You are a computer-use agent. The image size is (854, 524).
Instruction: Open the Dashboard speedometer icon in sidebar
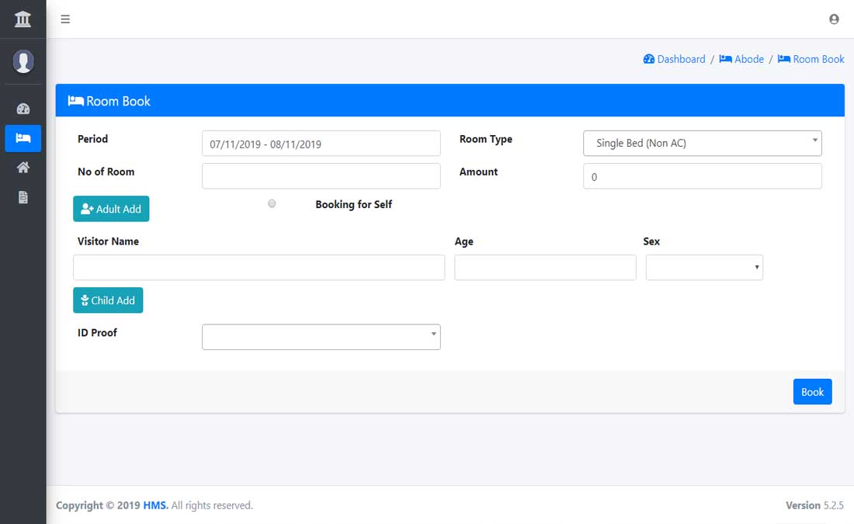tap(23, 107)
